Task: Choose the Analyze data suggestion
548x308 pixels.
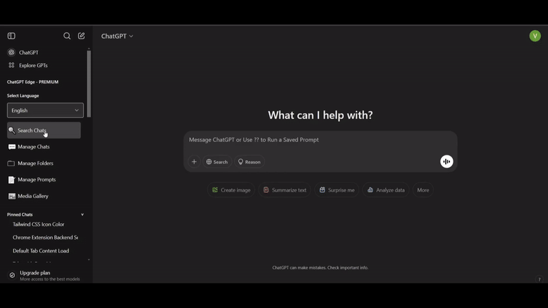Action: point(386,190)
